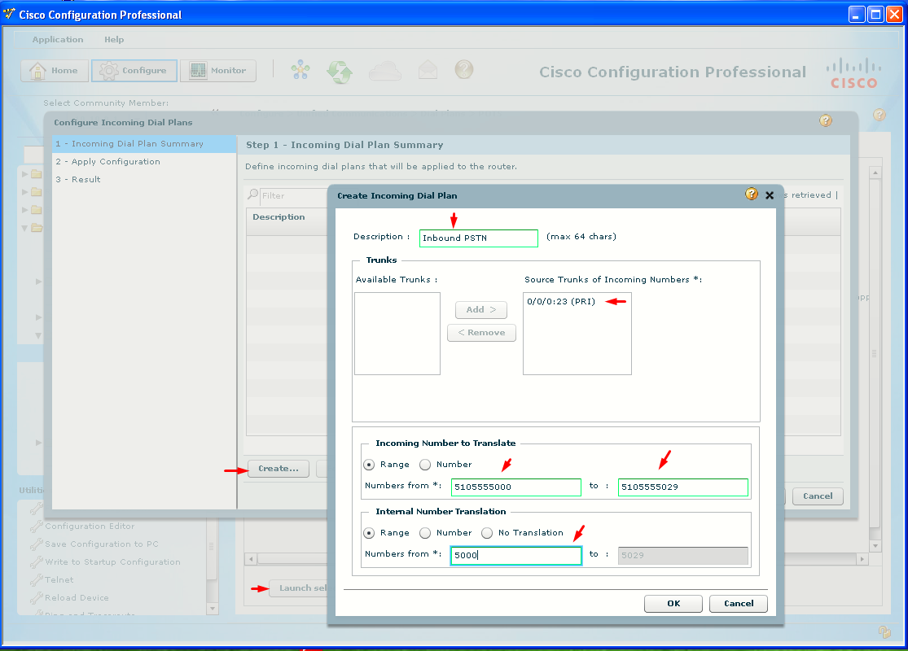Click the toolbar help question mark icon

(x=464, y=69)
